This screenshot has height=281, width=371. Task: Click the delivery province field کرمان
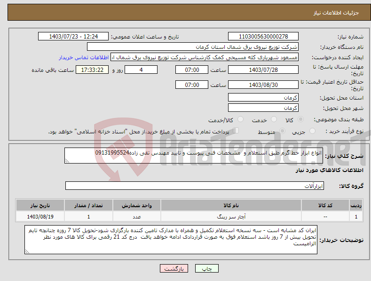[x=263, y=97]
